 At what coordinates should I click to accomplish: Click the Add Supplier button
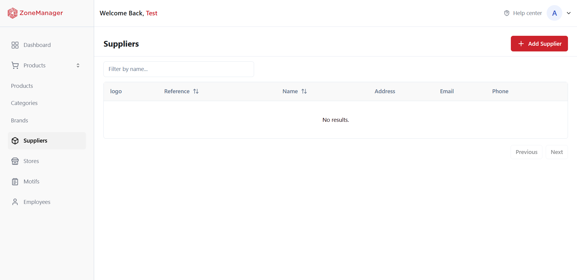tap(539, 44)
